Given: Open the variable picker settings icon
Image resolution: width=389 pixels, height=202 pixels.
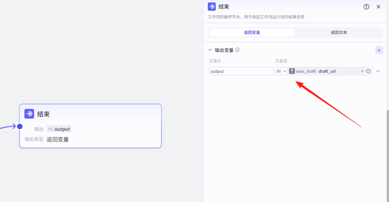Looking at the screenshot, I should click(x=368, y=71).
